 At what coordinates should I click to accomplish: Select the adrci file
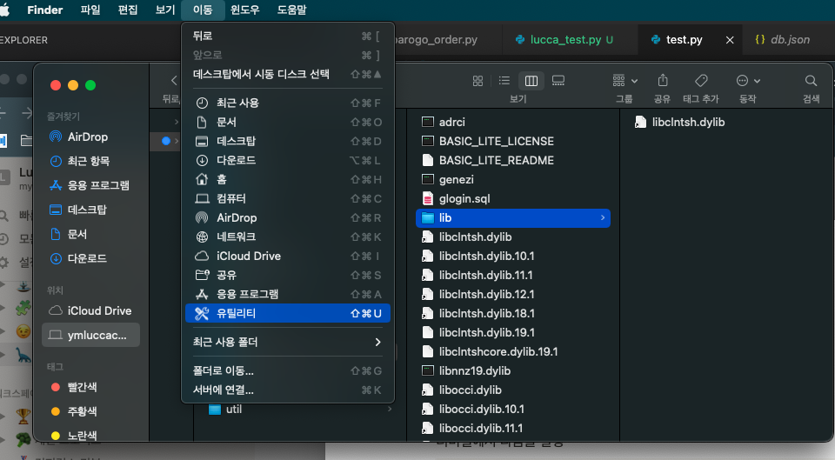coord(513,122)
